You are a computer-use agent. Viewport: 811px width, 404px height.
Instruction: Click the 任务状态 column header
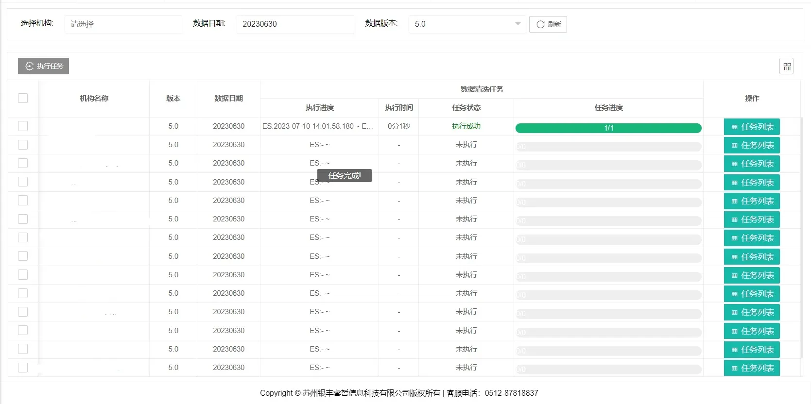(x=466, y=108)
